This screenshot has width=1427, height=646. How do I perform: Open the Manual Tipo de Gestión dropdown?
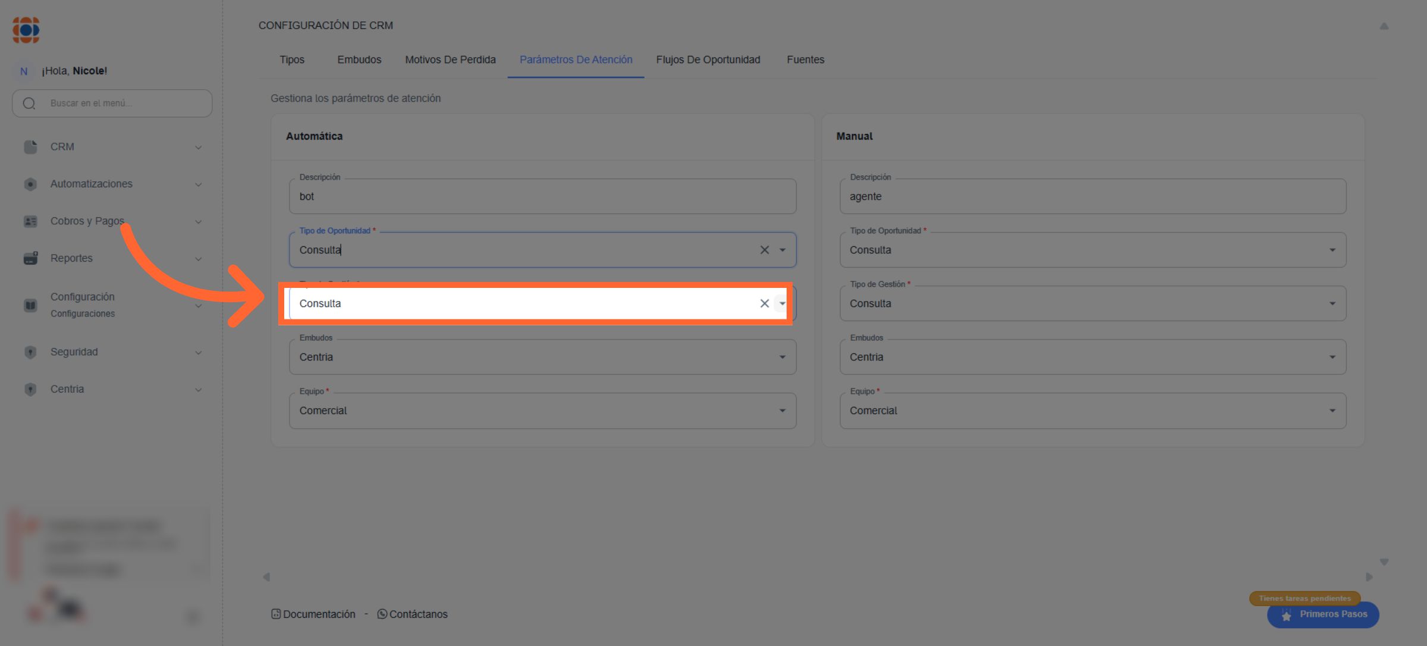1332,303
